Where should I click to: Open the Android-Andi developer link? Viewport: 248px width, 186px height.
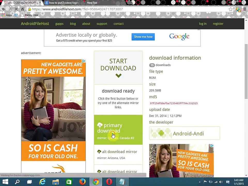point(184,133)
